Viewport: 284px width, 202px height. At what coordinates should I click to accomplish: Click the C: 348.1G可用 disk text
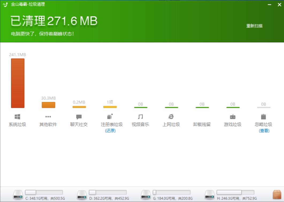(x=45, y=198)
